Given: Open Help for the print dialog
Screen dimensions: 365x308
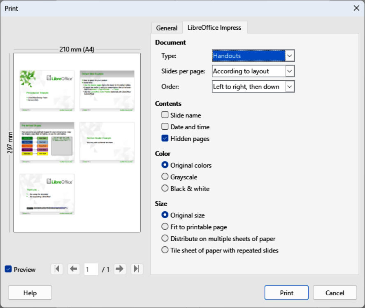Looking at the screenshot, I should pyautogui.click(x=30, y=293).
